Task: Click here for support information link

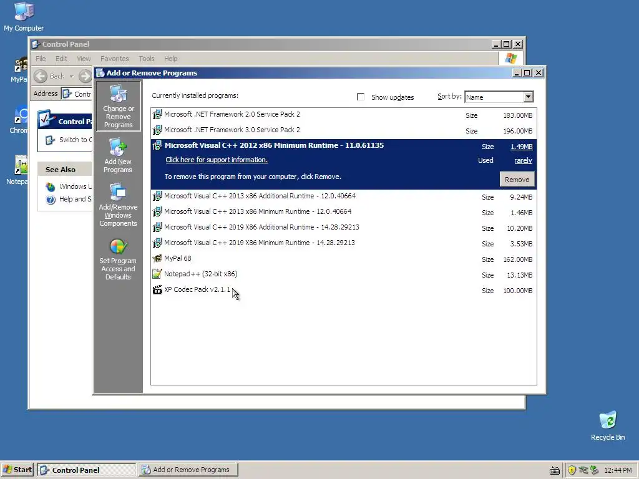Action: (x=217, y=160)
